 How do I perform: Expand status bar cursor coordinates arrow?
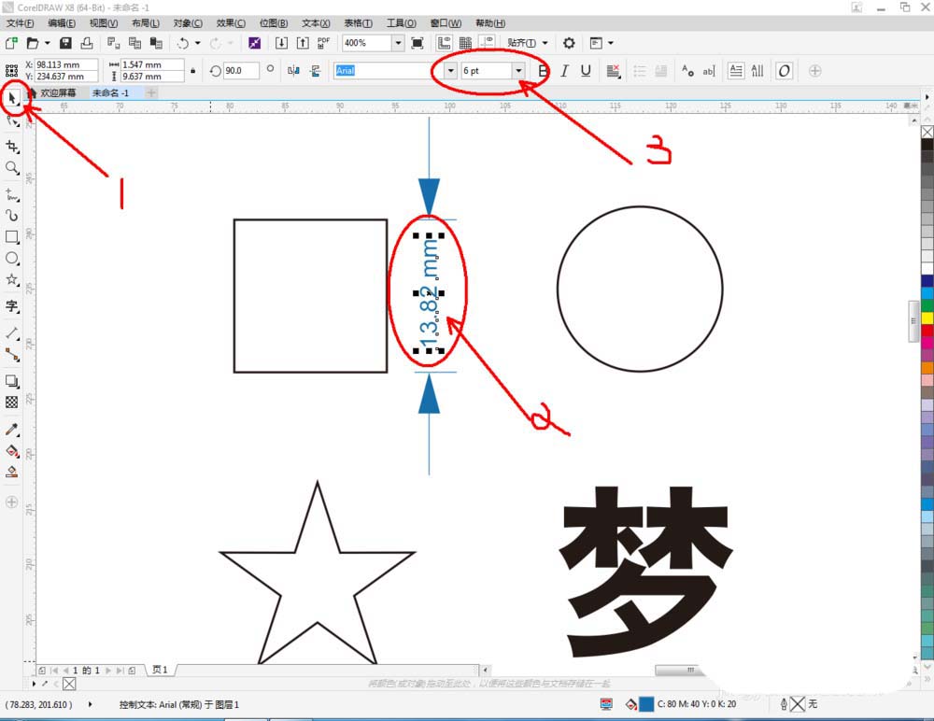click(90, 704)
